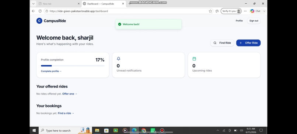Open a new browser tab with plus
This screenshot has width=297, height=134.
point(129,4)
